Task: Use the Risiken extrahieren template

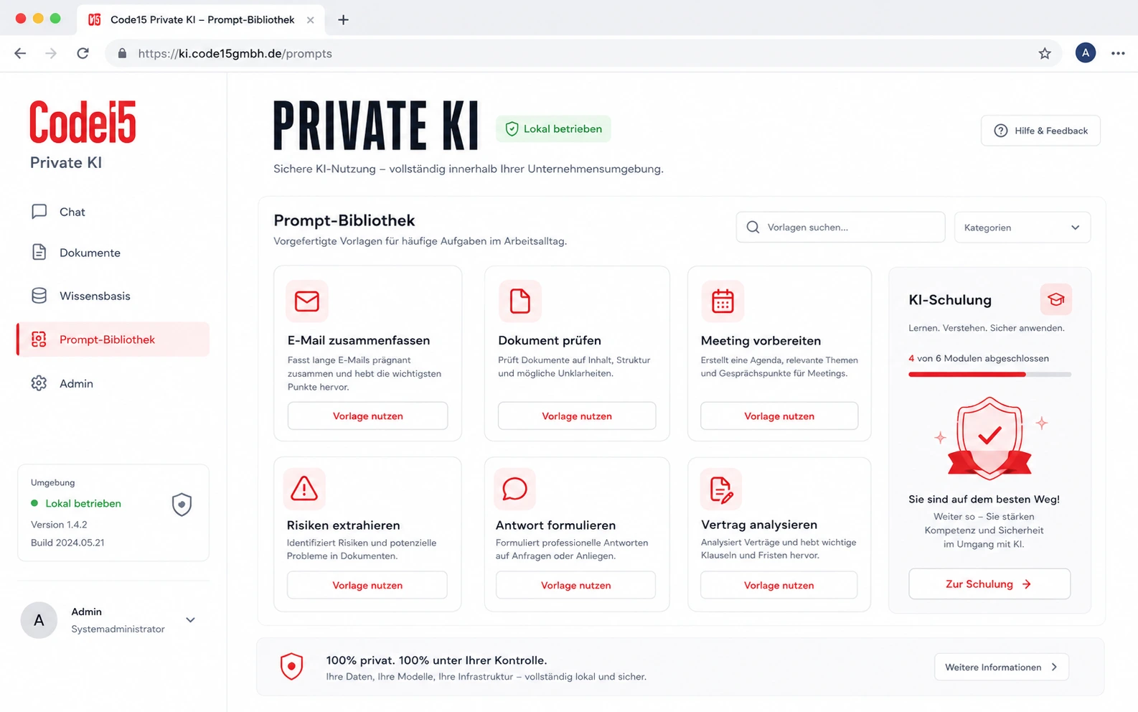Action: (367, 585)
